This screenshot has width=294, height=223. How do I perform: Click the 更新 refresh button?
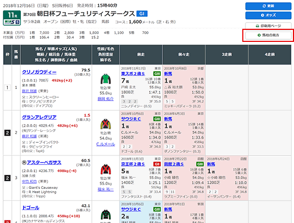click(x=268, y=6)
